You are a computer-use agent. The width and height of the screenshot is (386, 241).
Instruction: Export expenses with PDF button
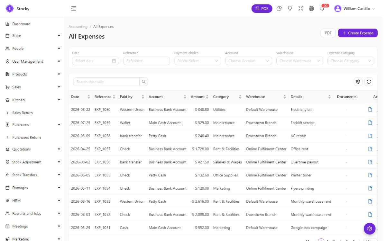pyautogui.click(x=328, y=33)
